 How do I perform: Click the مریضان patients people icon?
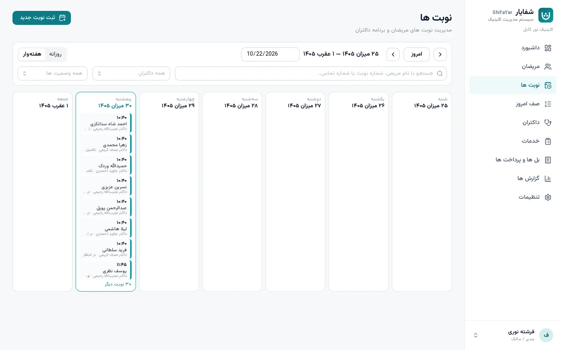point(548,67)
